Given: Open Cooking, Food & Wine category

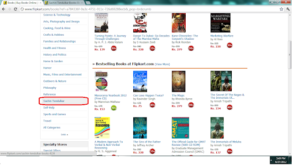Looking at the screenshot, I should pyautogui.click(x=57, y=28).
